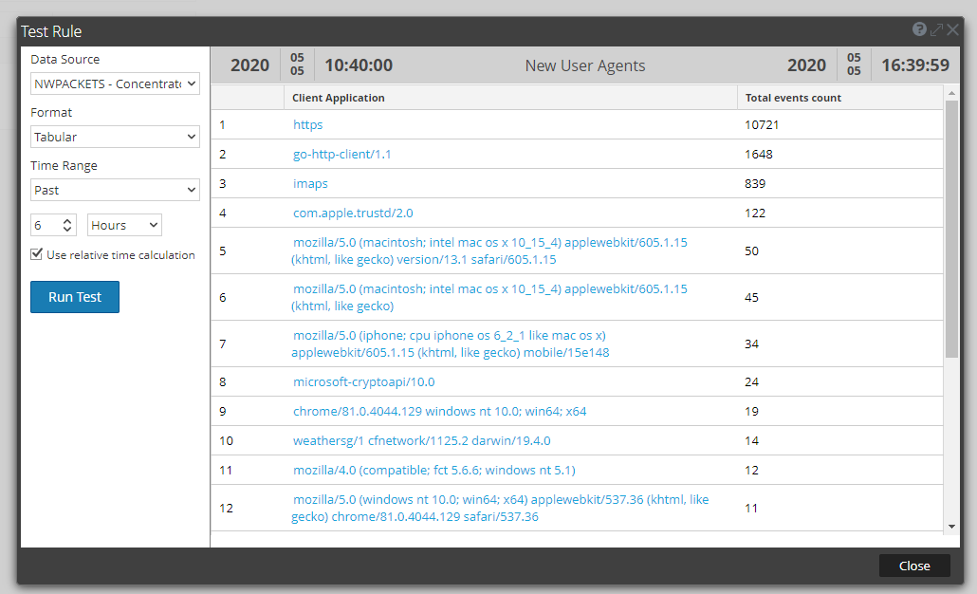
Task: Expand the Format dropdown
Action: (115, 138)
